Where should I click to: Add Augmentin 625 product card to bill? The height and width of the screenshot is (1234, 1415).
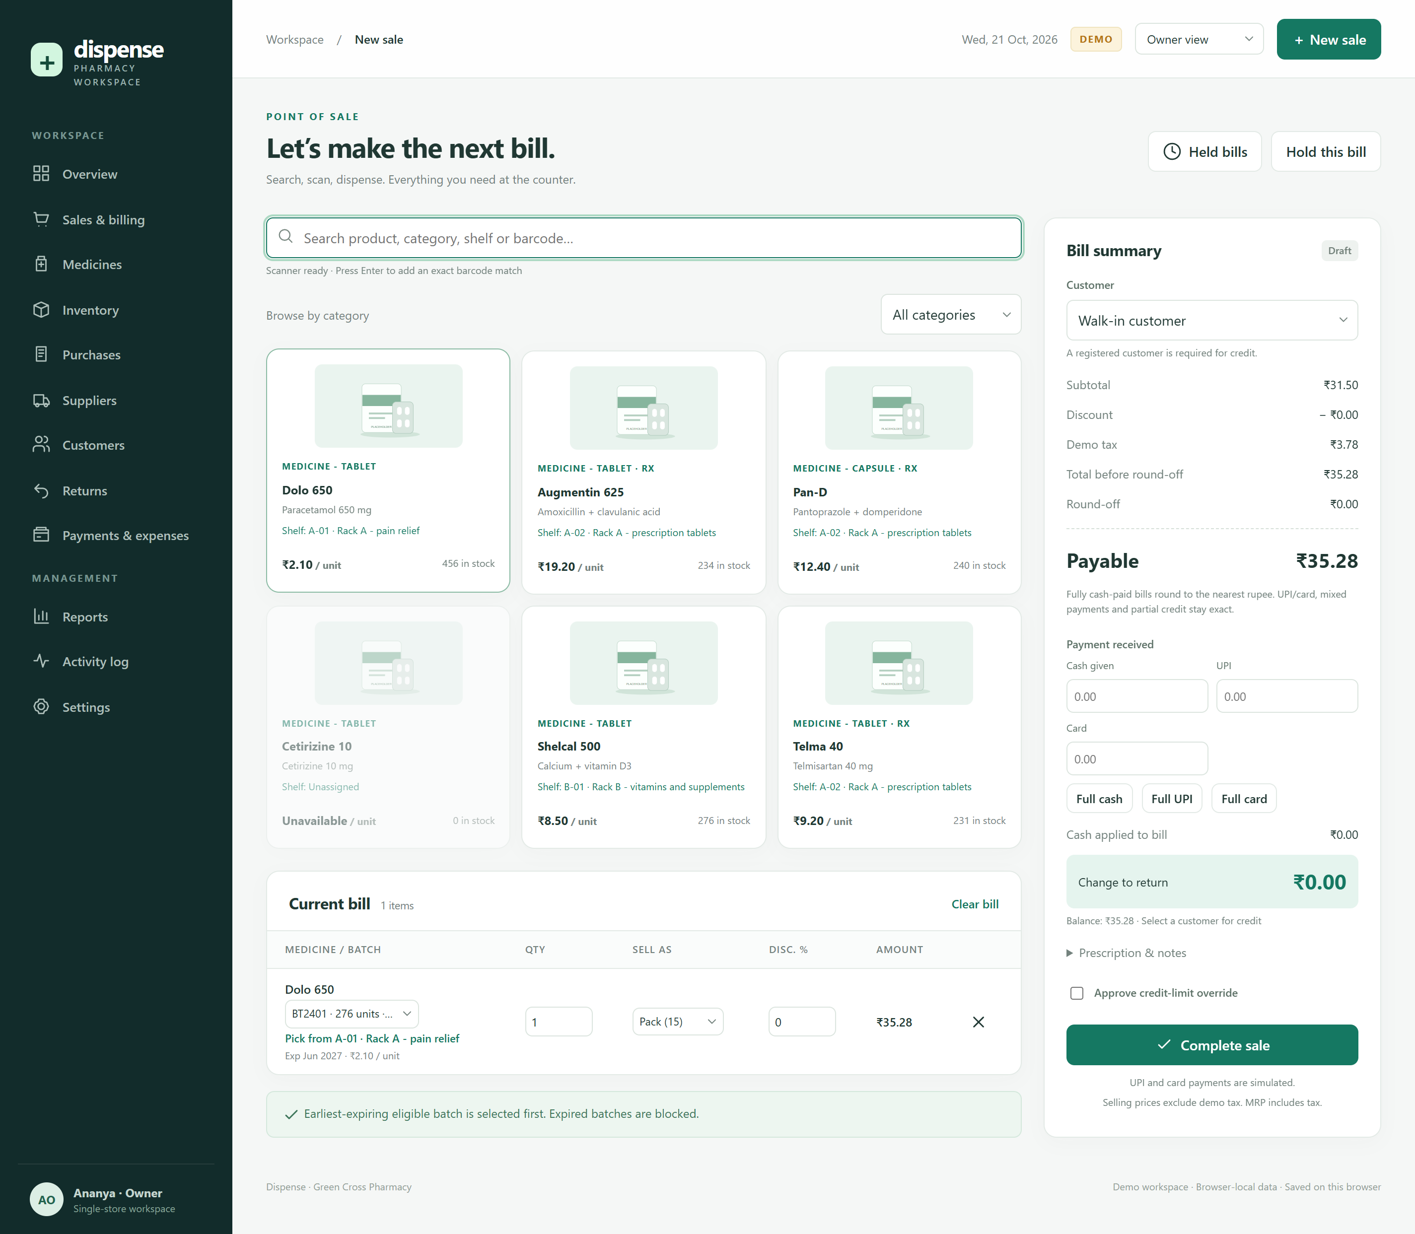pyautogui.click(x=643, y=473)
